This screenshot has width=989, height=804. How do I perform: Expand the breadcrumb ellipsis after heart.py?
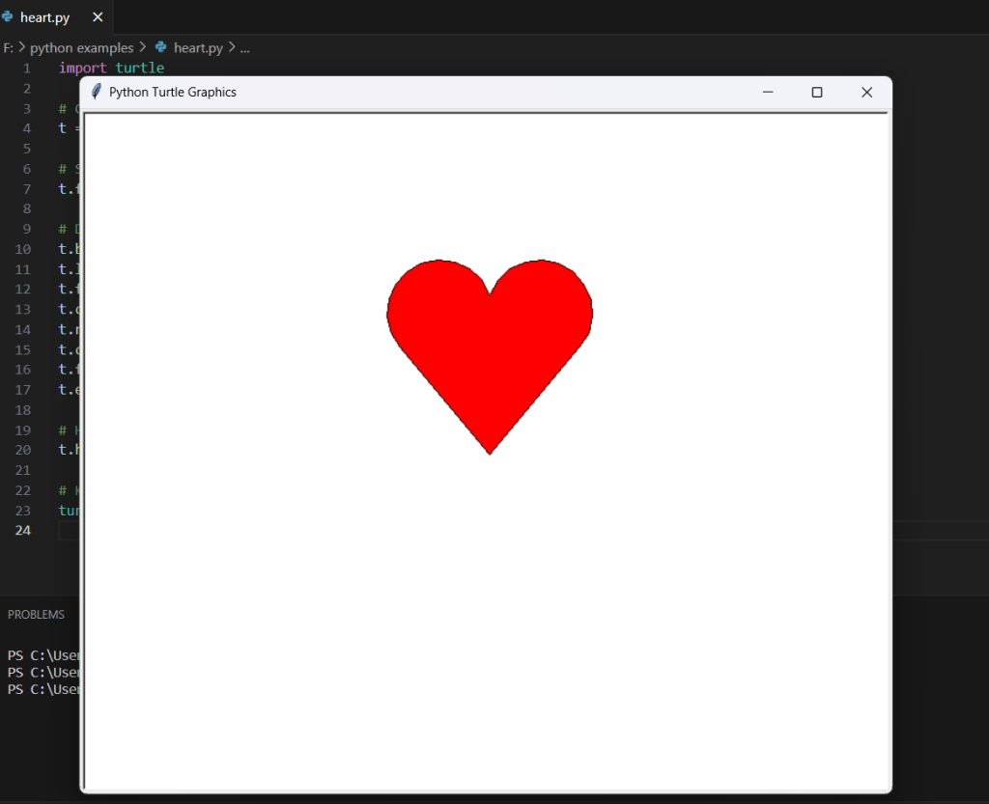tap(244, 47)
